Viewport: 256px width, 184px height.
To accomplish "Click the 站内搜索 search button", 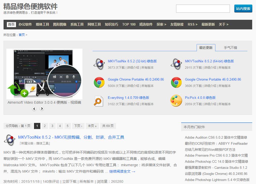I will (x=243, y=8).
